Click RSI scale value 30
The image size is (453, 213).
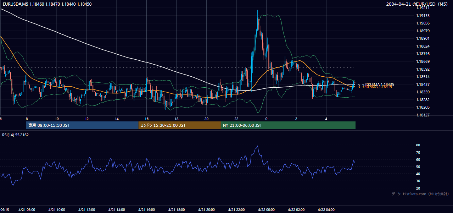(x=418, y=181)
